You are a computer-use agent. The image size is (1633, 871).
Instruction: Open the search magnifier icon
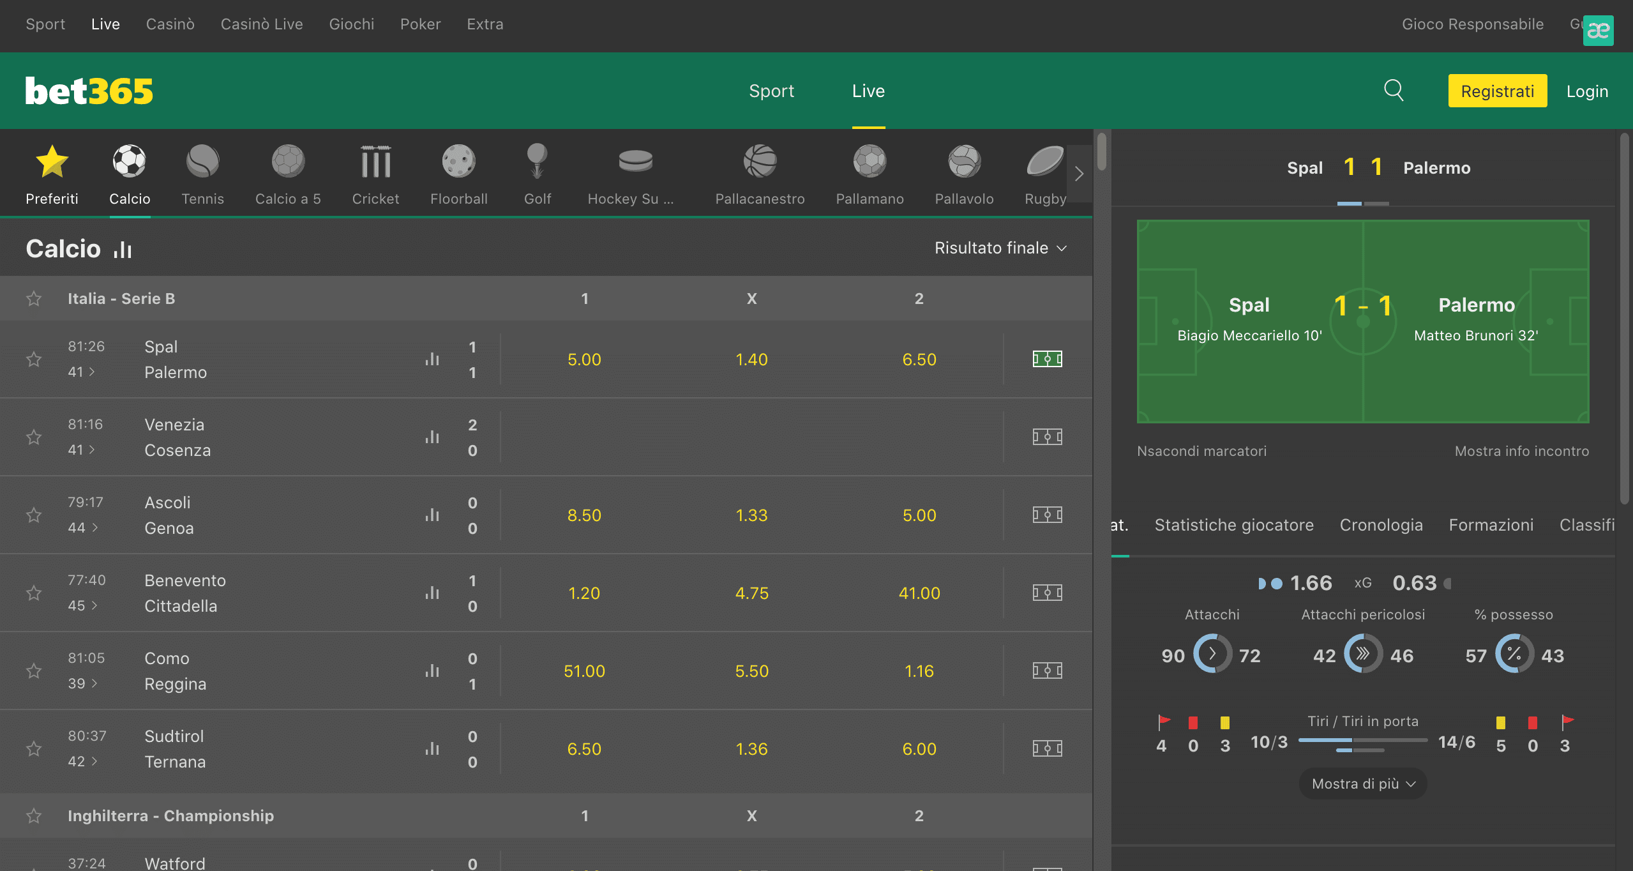[1393, 91]
